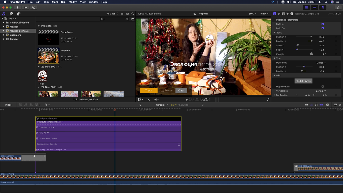The height and width of the screenshot is (193, 343).
Task: Toggle audio skimming waveform icon
Action: tap(312, 105)
